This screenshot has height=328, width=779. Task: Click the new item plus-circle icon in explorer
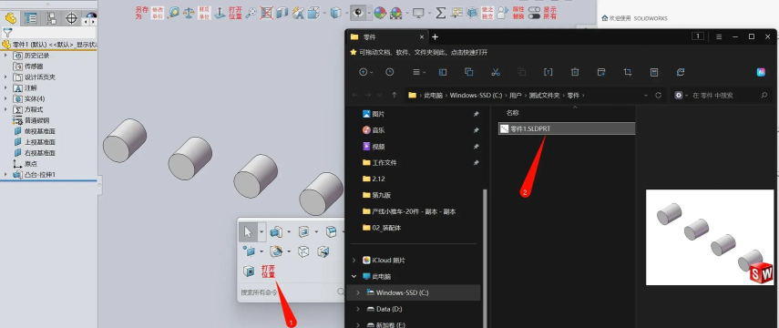(x=364, y=72)
